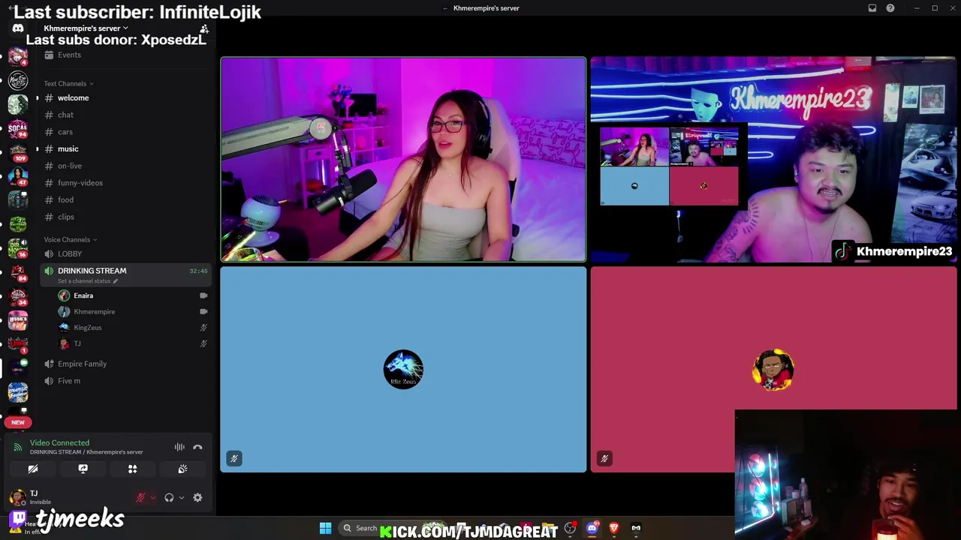Click the Video Connected signal icon

18,447
